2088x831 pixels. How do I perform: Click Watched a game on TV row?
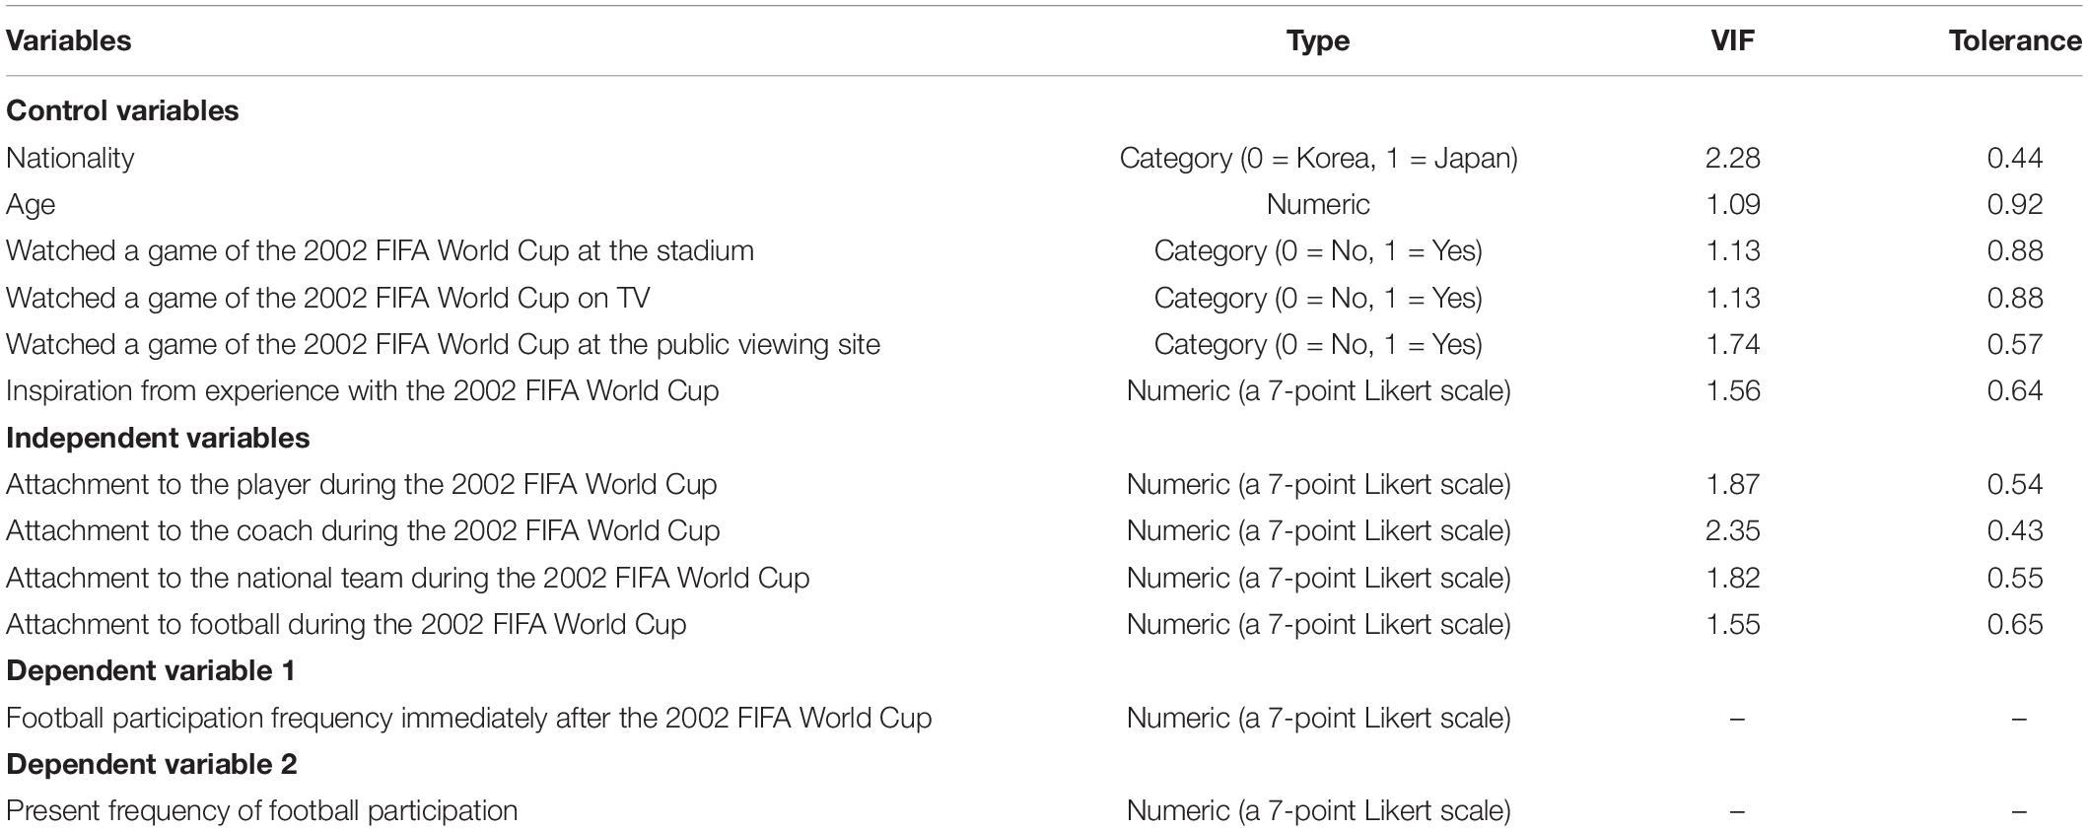(1044, 298)
